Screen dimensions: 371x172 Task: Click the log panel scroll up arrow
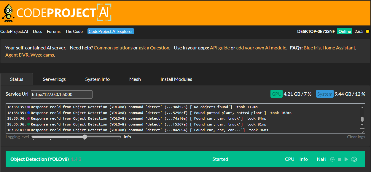click(362, 107)
